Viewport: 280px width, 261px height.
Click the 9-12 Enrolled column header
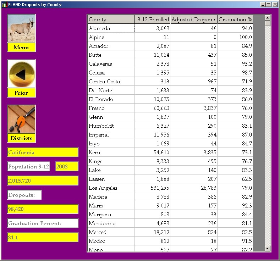pyautogui.click(x=152, y=20)
